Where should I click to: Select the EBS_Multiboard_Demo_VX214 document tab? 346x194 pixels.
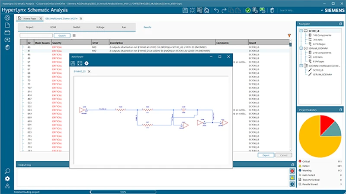point(61,19)
